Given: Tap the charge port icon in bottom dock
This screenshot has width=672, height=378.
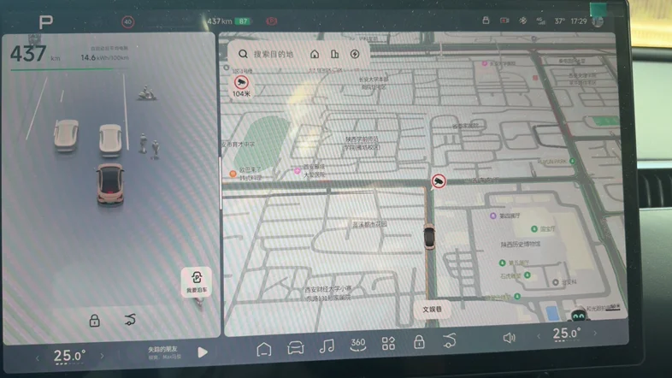Looking at the screenshot, I should (x=449, y=340).
